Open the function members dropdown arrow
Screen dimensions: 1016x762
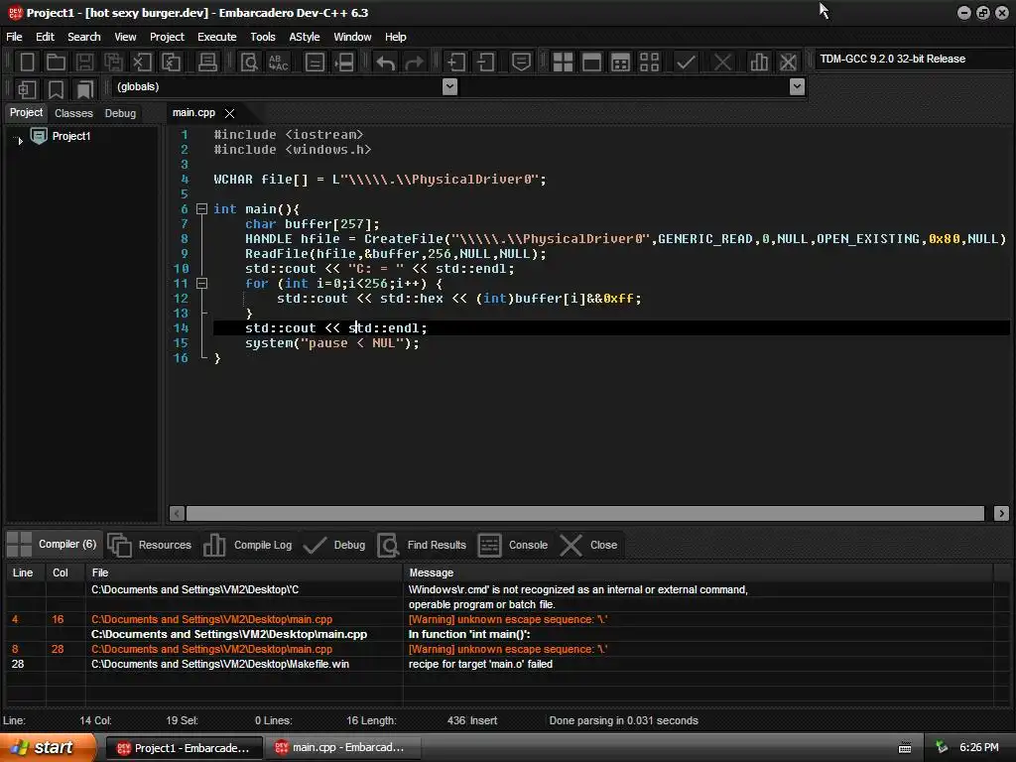point(798,87)
